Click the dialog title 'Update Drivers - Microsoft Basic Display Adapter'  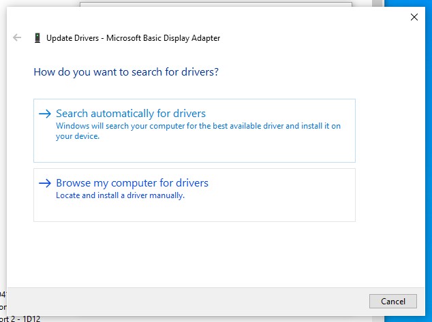coord(133,38)
